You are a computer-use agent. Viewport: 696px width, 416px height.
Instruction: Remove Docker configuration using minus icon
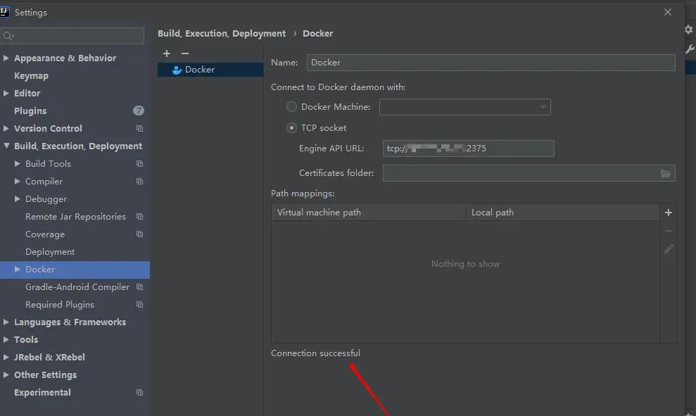click(x=184, y=53)
